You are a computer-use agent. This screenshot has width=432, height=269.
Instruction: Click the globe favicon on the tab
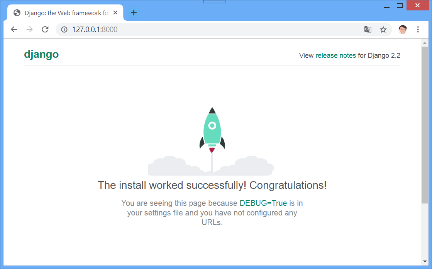click(x=17, y=13)
